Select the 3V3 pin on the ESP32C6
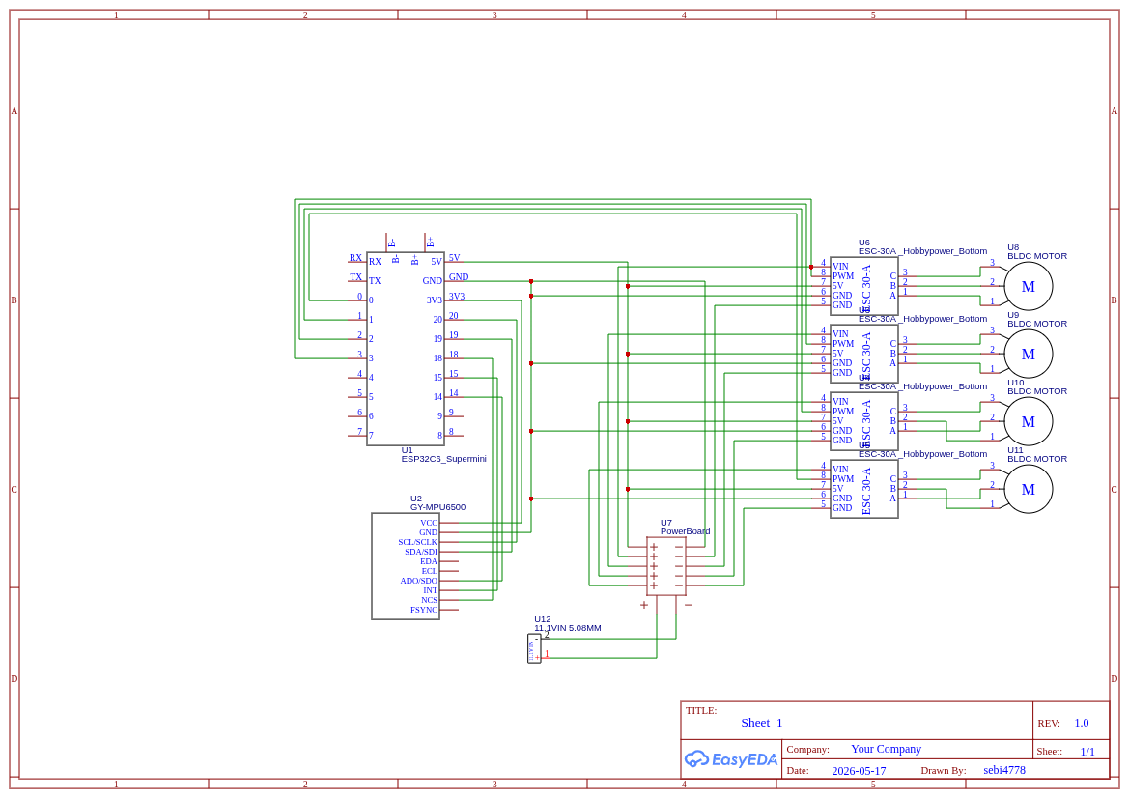Viewport: 1129px width, 799px height. pos(455,299)
